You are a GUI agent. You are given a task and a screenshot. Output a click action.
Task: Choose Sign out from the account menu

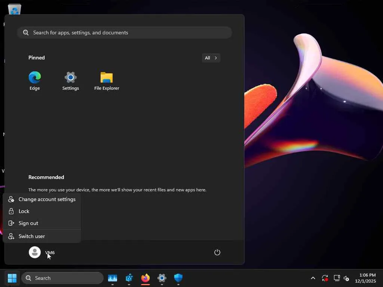42,223
